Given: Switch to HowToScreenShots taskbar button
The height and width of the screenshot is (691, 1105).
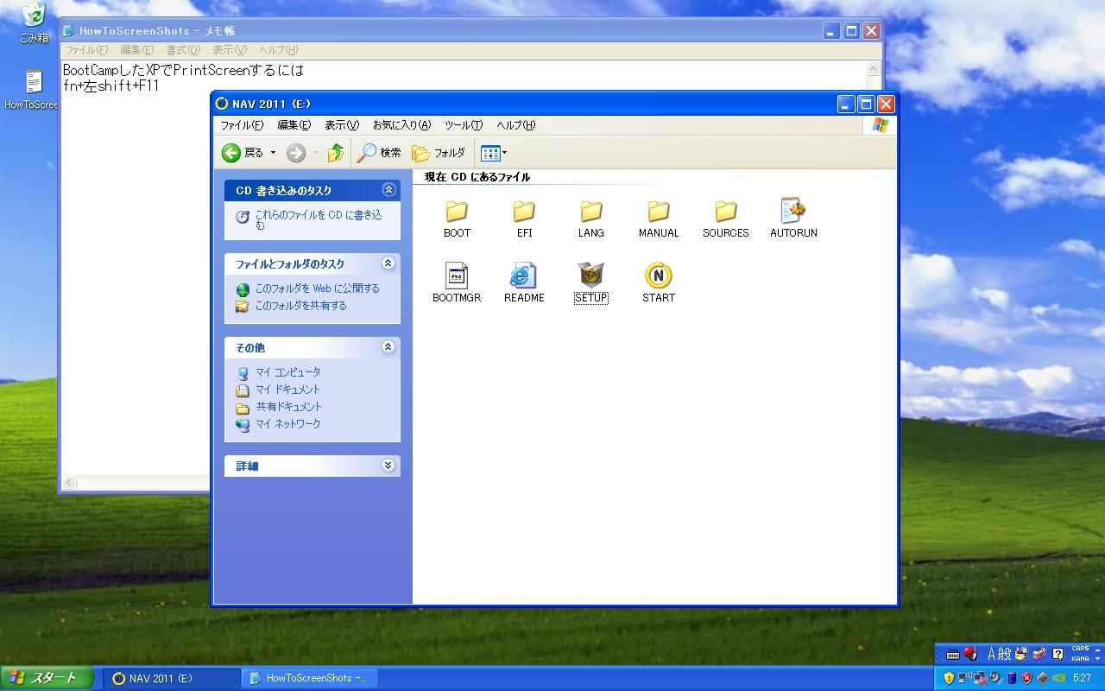Looking at the screenshot, I should click(x=309, y=678).
